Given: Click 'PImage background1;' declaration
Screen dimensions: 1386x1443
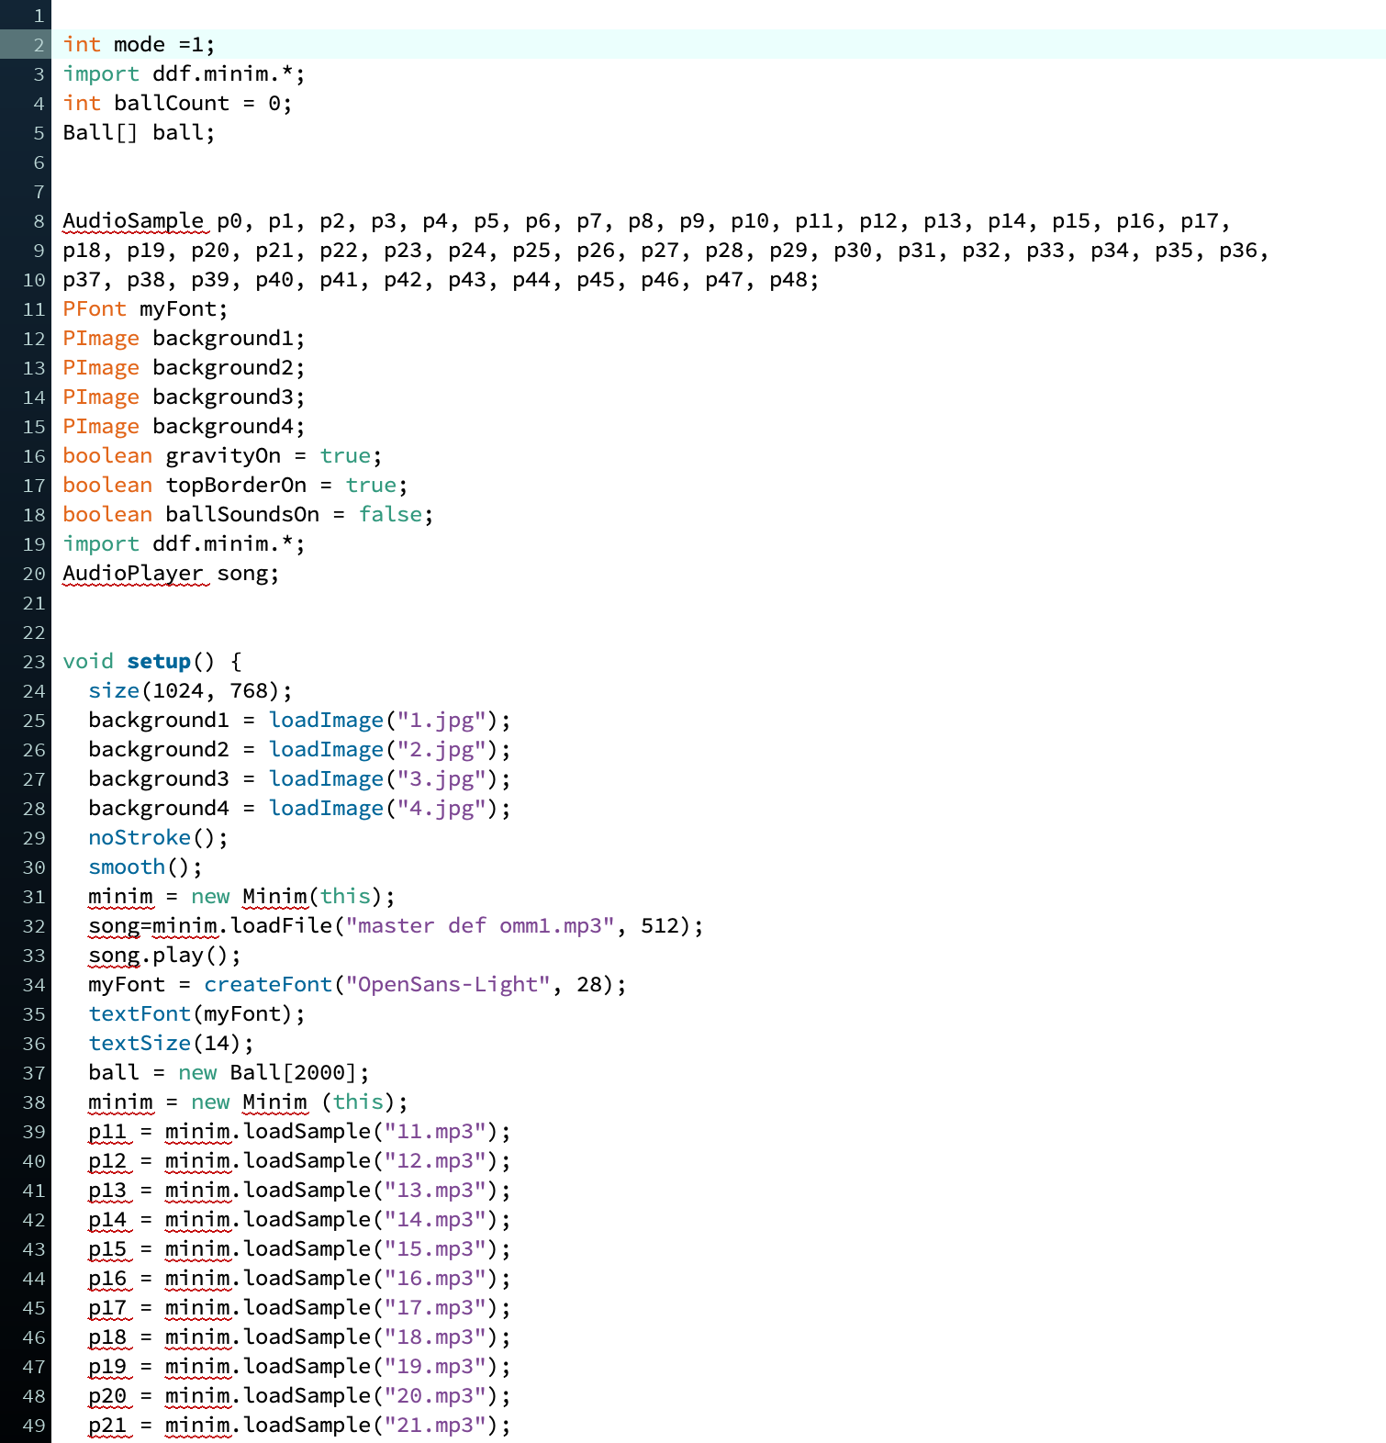Looking at the screenshot, I should (x=184, y=338).
